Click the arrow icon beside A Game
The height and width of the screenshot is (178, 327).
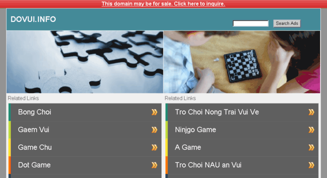(x=311, y=148)
